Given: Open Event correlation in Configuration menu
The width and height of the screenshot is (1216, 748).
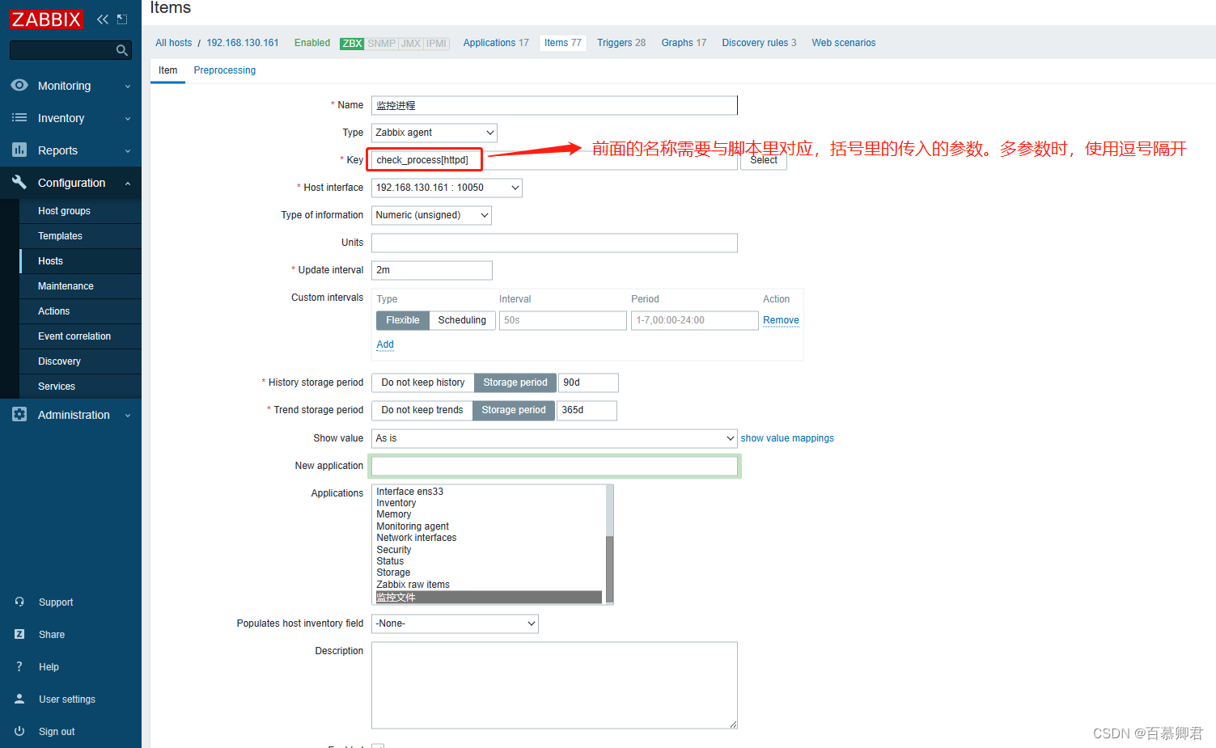Looking at the screenshot, I should coord(74,336).
